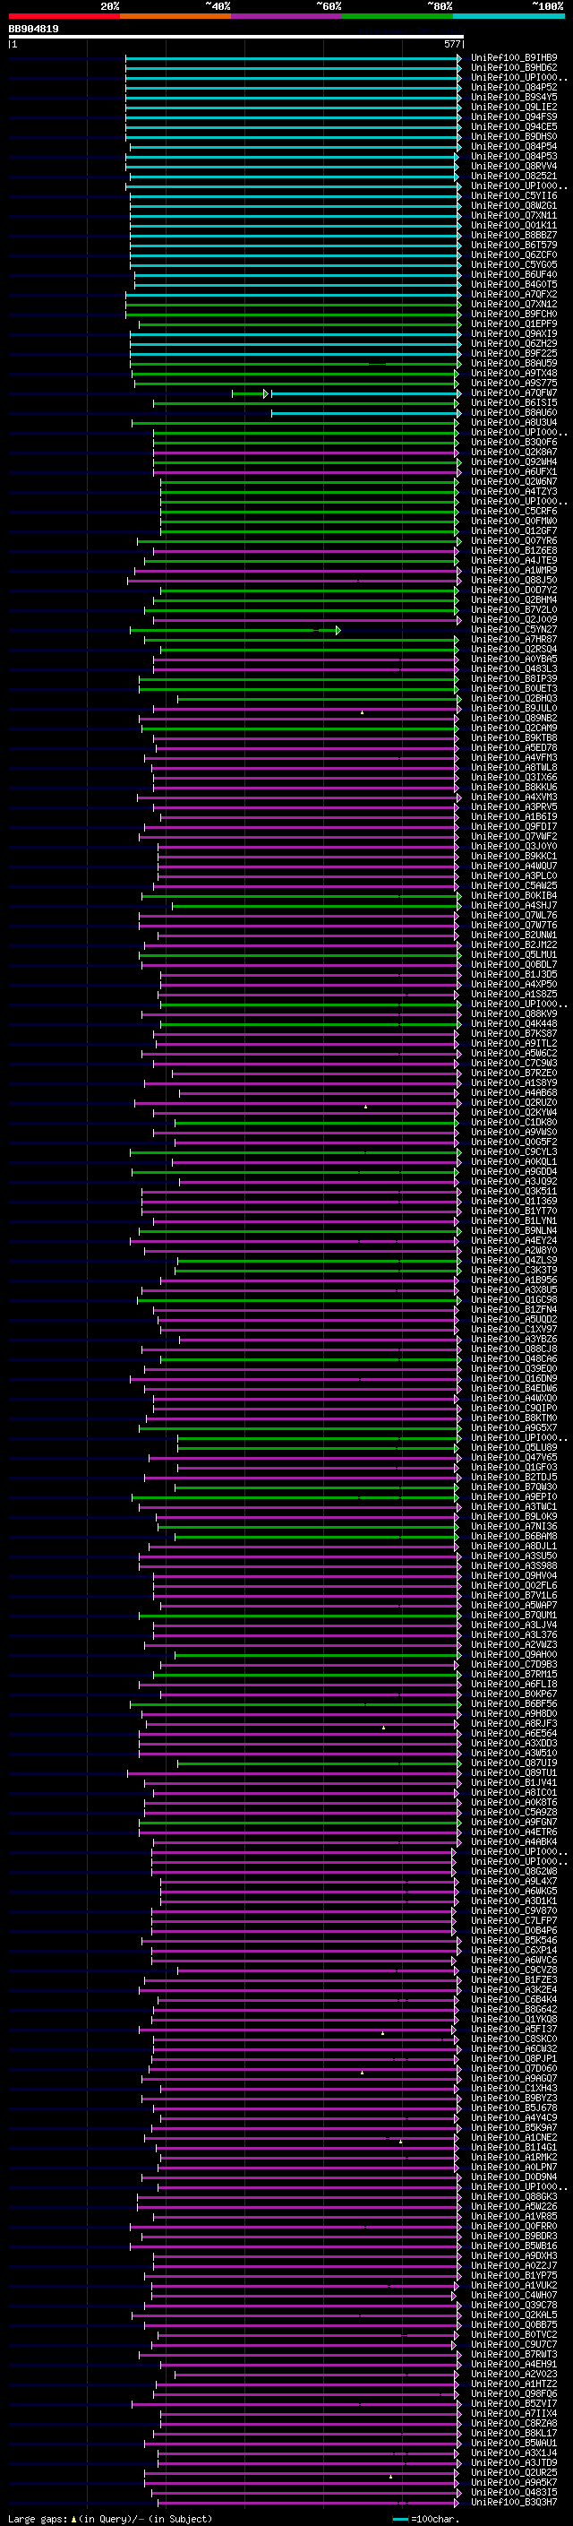The width and height of the screenshot is (573, 2526).
Task: Click the UniRef100_B5WB16 label
Action: [x=514, y=2246]
